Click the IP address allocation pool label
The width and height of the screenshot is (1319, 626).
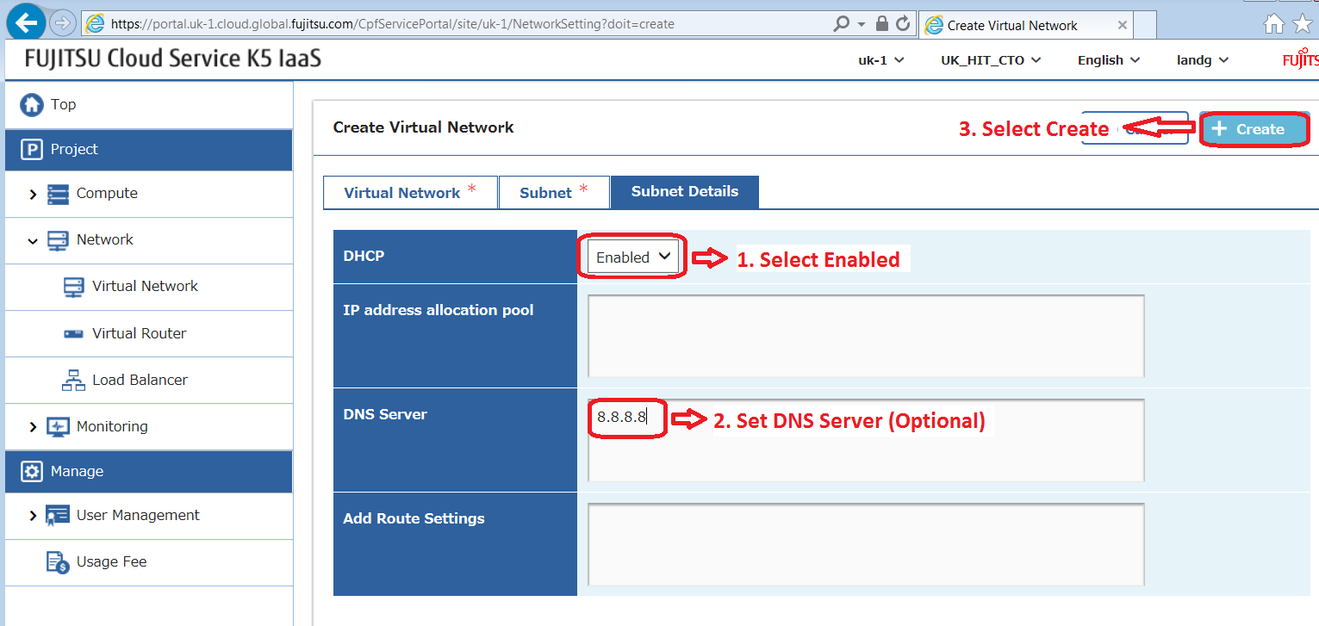439,310
